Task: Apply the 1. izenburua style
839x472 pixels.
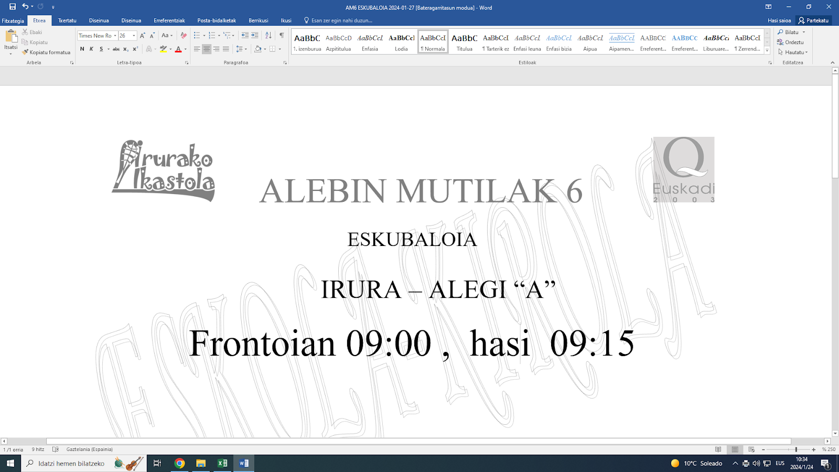Action: (x=307, y=42)
